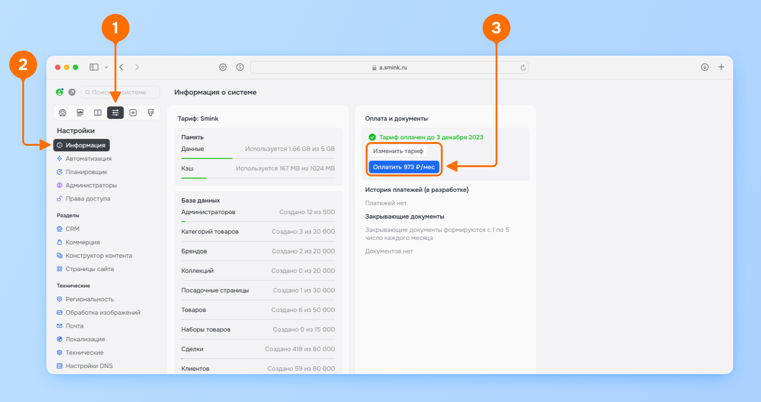761x402 pixels.
Task: Open the book (catalog) icon in the toolbar
Action: click(x=97, y=113)
